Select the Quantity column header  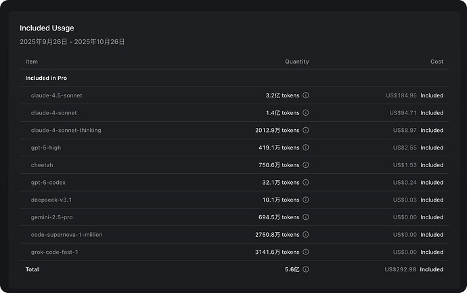point(296,62)
